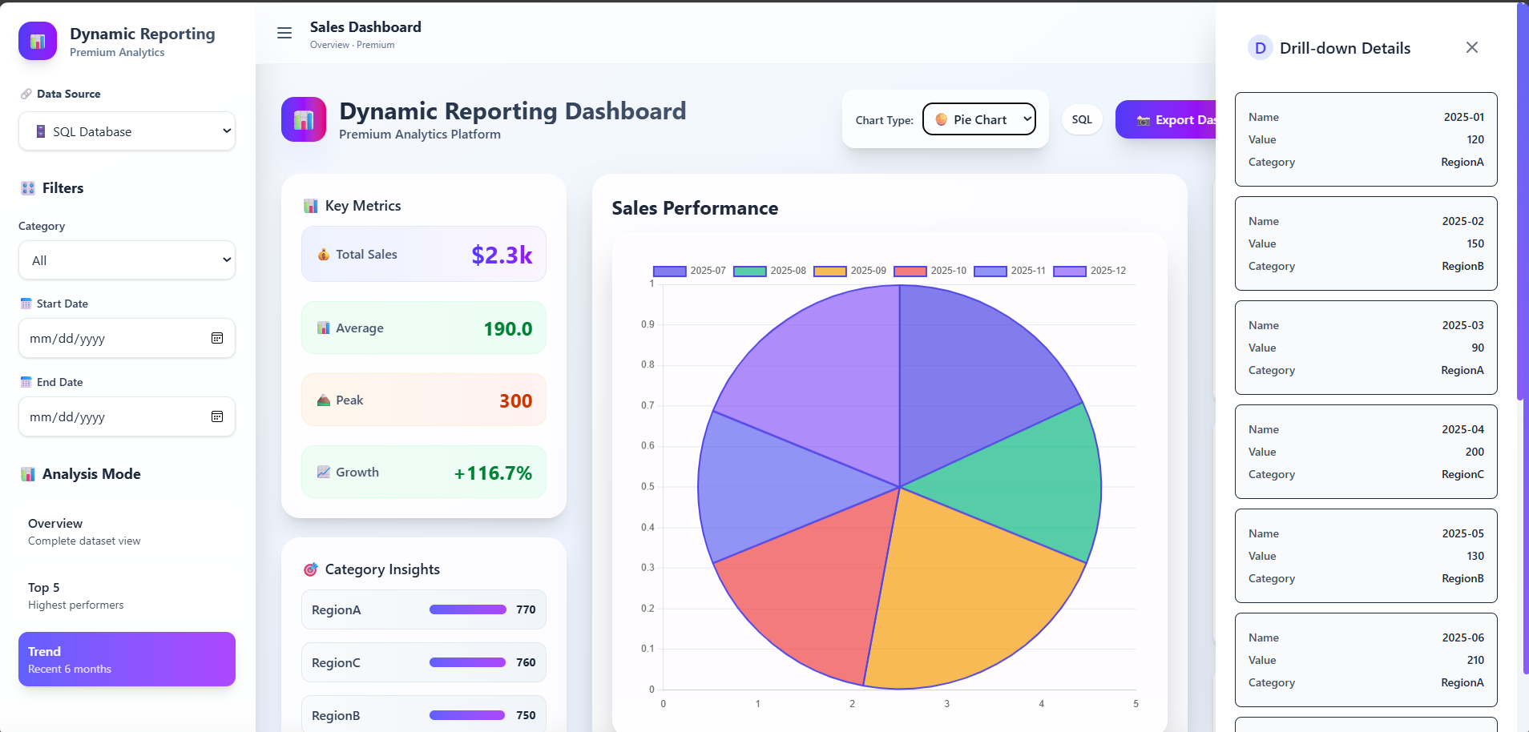Click the SQL button
Image resolution: width=1529 pixels, height=732 pixels.
[1082, 119]
